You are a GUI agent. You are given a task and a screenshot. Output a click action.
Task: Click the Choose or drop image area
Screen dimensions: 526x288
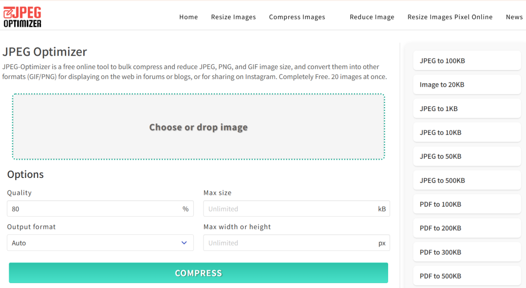point(198,127)
